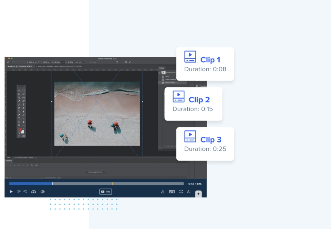Open the warning report icon
This screenshot has height=229, width=331.
[163, 192]
